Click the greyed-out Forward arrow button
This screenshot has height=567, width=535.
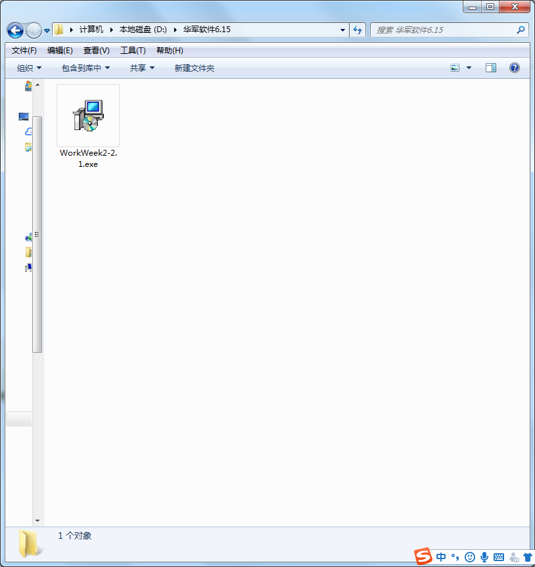[x=34, y=30]
